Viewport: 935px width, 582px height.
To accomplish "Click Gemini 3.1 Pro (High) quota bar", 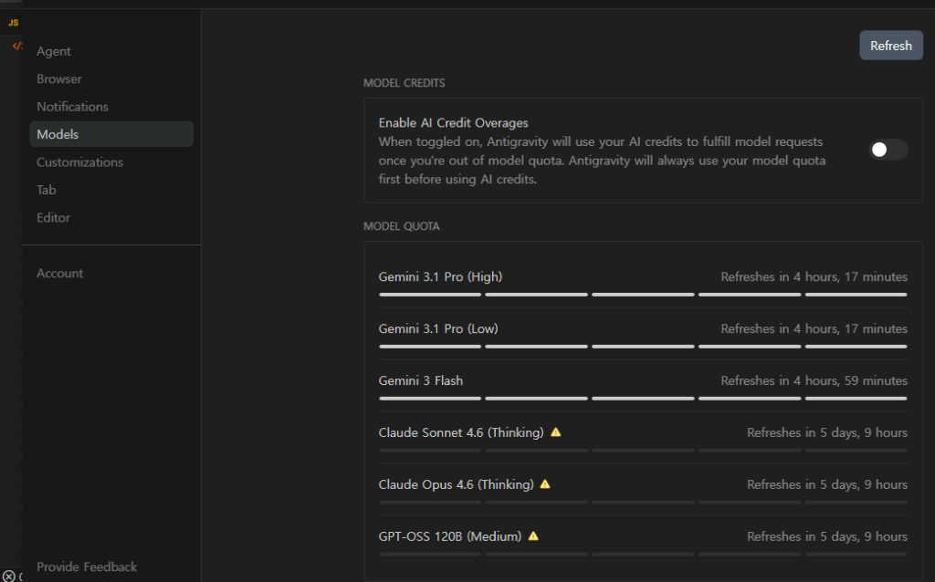I will [x=643, y=295].
